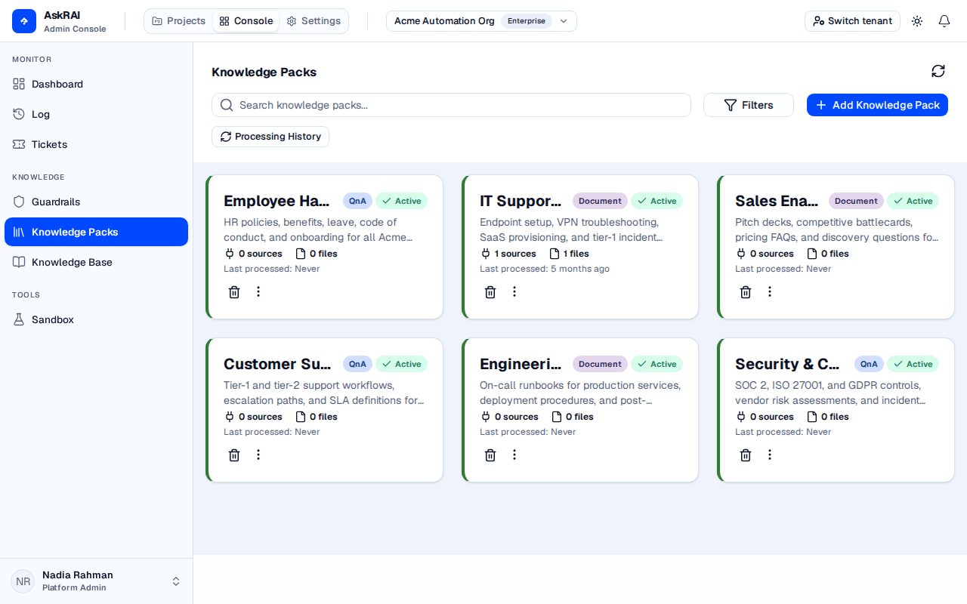Delete the Security & Compliance pack

[746, 455]
